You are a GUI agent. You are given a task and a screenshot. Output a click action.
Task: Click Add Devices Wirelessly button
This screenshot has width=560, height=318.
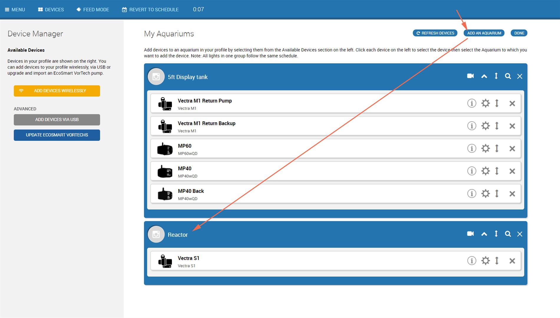[x=57, y=91]
